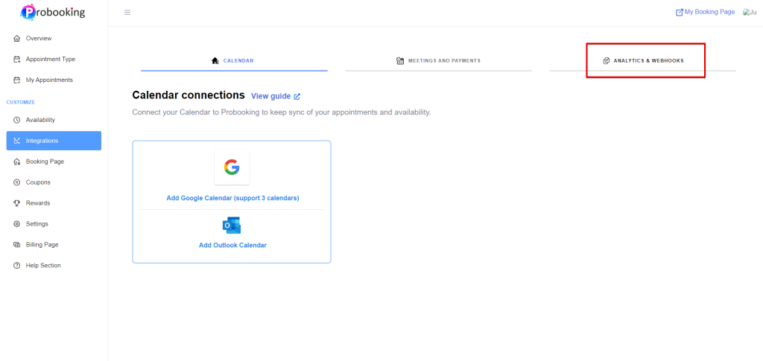Open the Meetings and Payments tab
The width and height of the screenshot is (763, 361).
pos(438,60)
